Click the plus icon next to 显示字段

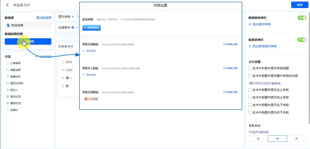(73, 17)
